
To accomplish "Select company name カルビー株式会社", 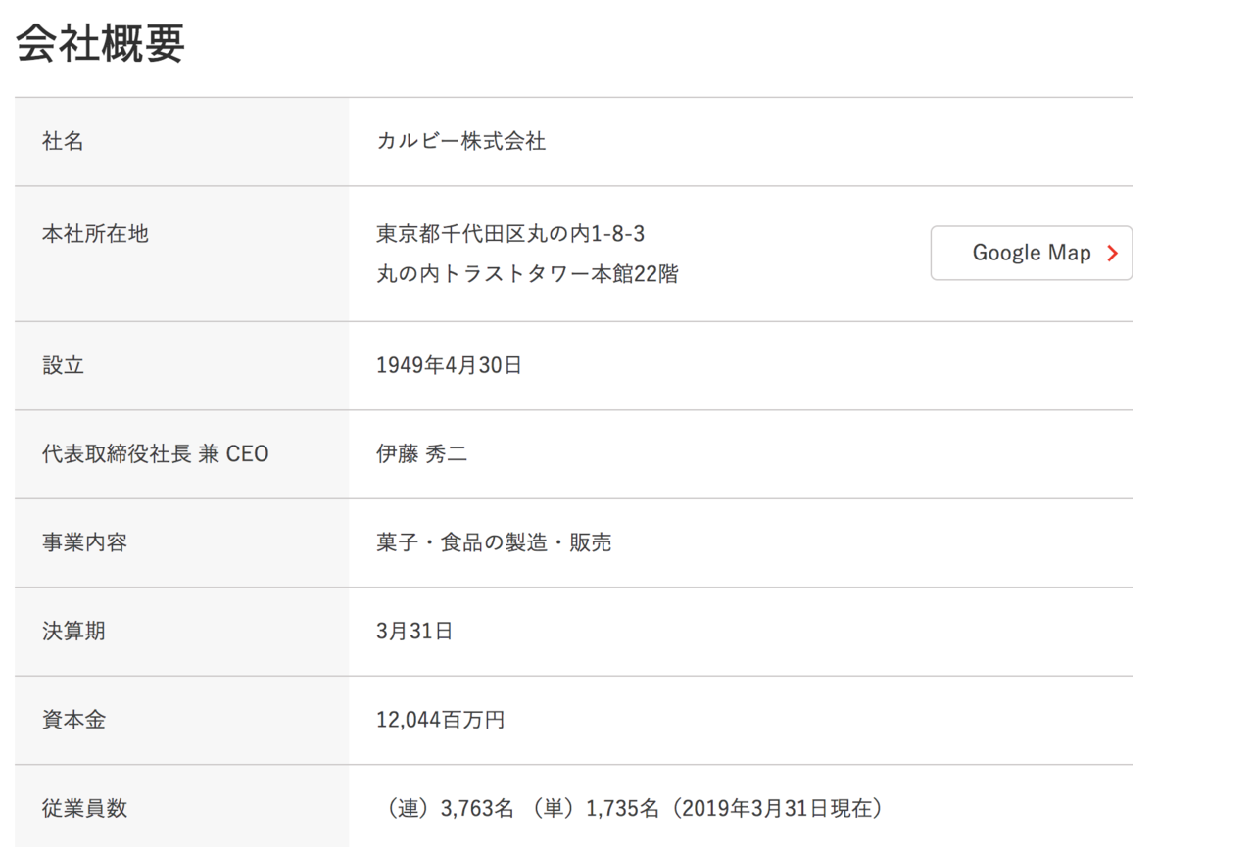I will click(x=461, y=142).
